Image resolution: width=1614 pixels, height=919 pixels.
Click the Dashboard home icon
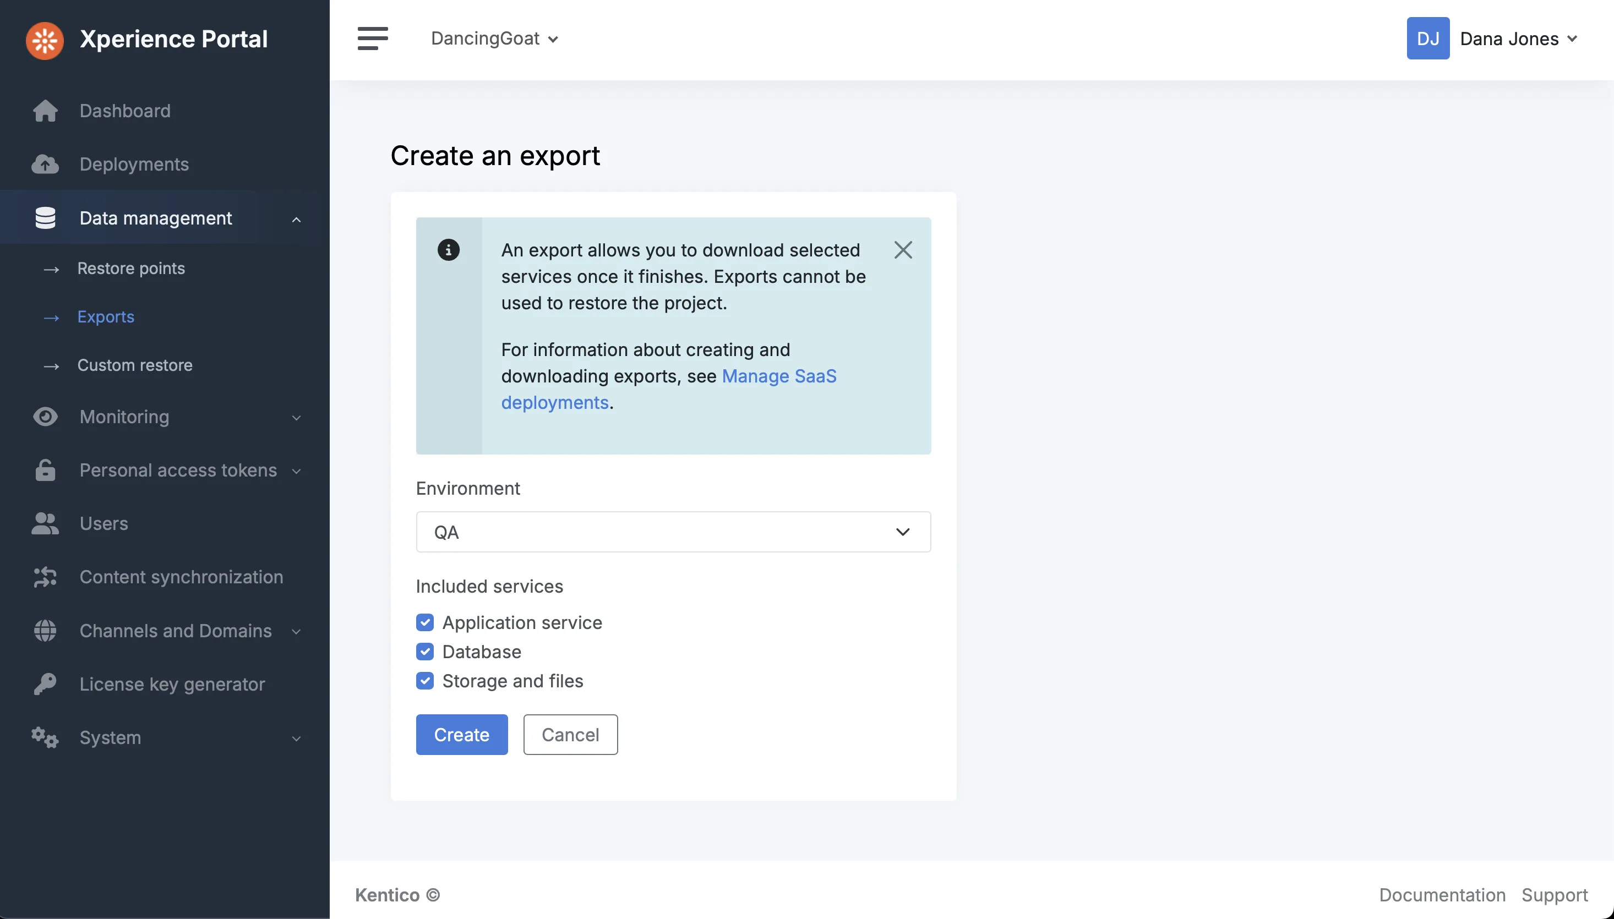pos(45,111)
